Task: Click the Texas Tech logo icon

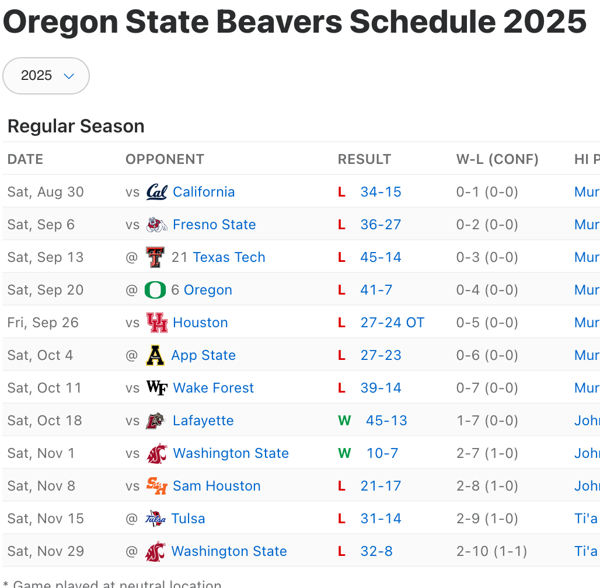Action: click(155, 257)
